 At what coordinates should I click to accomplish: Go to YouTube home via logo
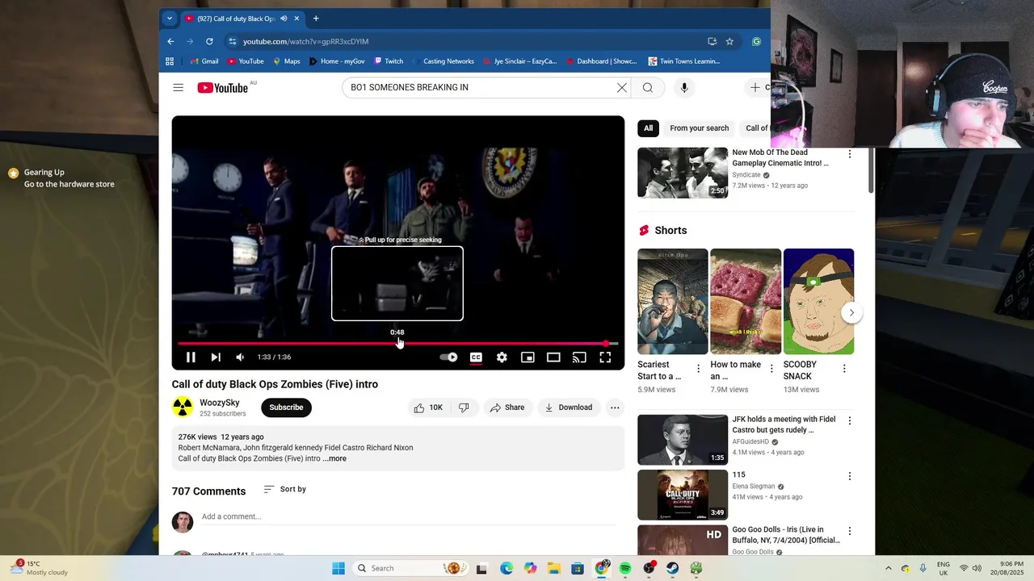223,87
